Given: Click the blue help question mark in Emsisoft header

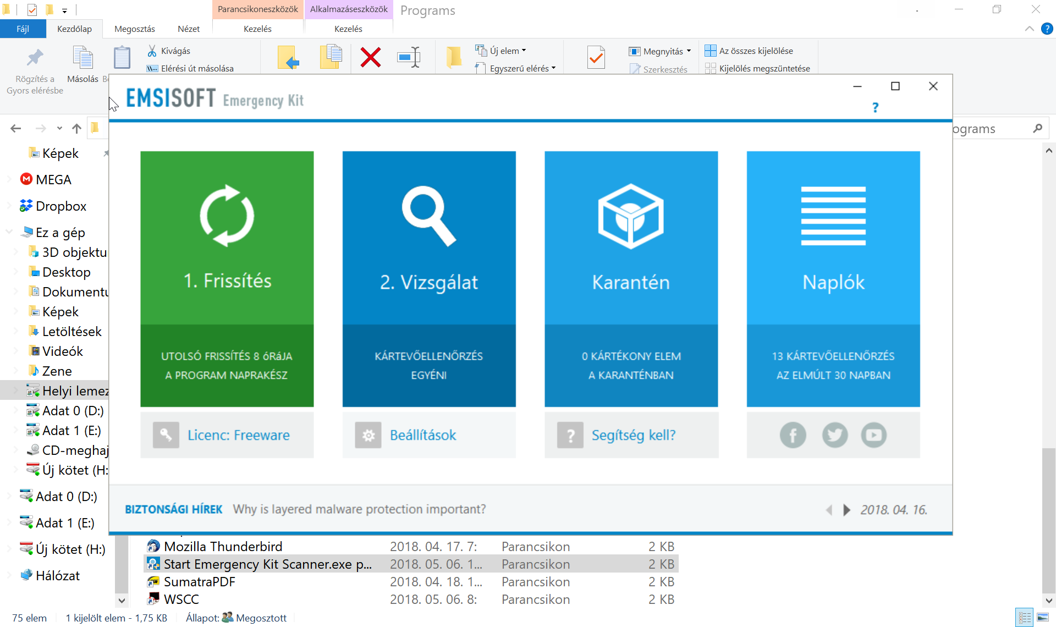Looking at the screenshot, I should coord(876,107).
